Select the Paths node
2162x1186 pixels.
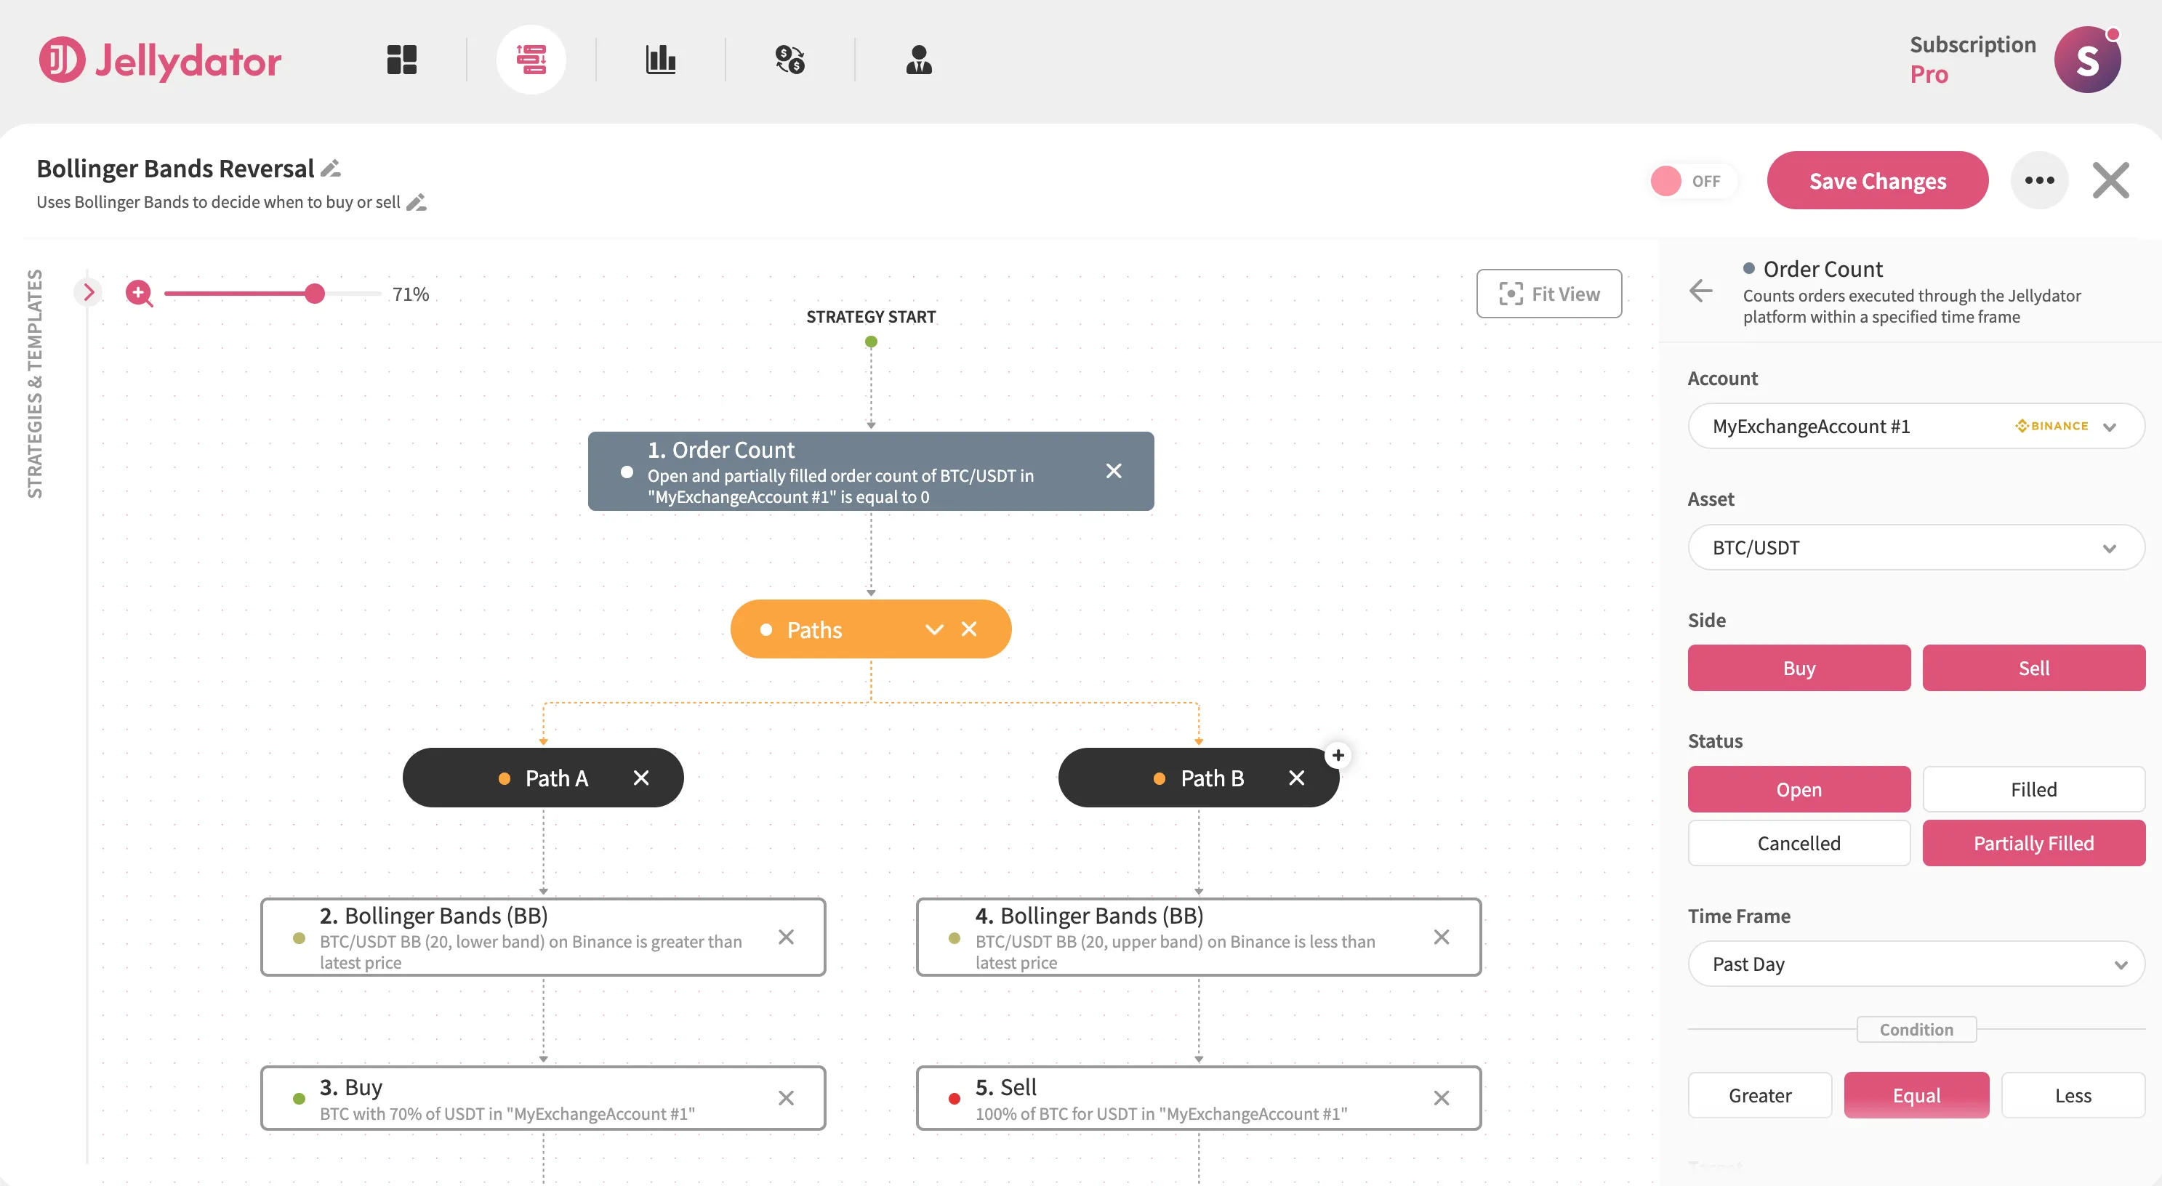[x=870, y=629]
